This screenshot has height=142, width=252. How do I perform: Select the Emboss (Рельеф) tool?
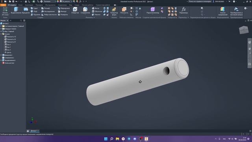46,8
